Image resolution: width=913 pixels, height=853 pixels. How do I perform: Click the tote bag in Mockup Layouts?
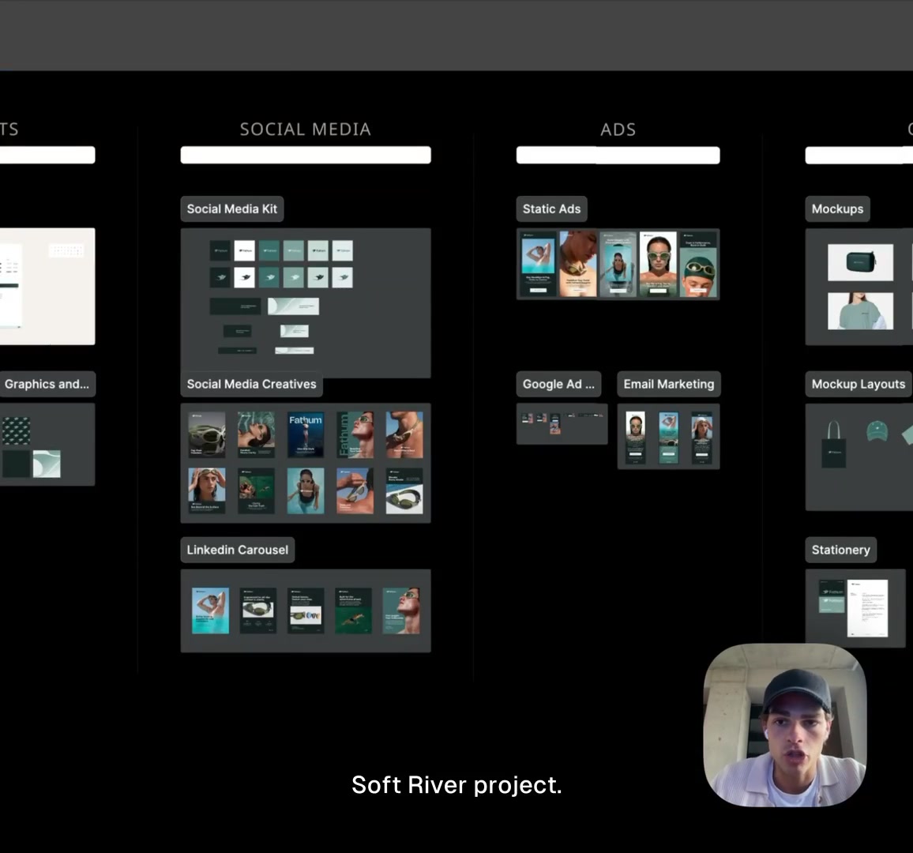click(x=834, y=444)
